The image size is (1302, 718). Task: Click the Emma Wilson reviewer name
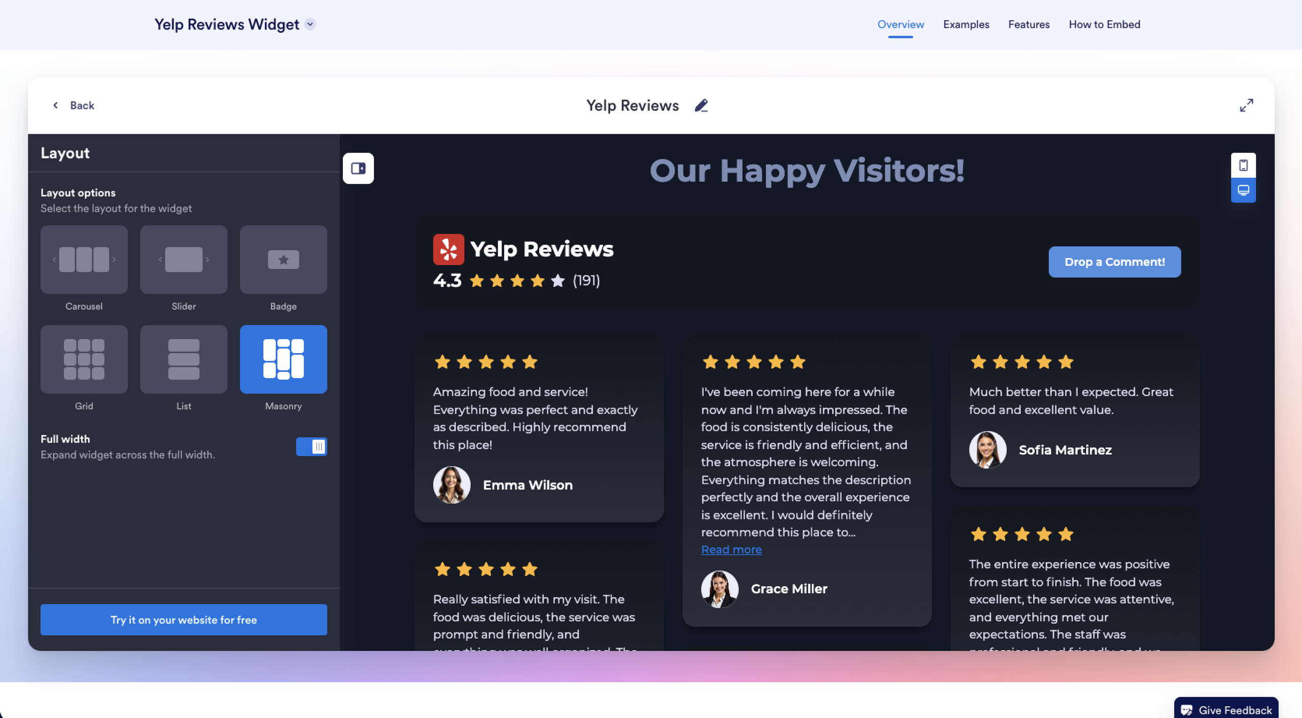pos(528,485)
